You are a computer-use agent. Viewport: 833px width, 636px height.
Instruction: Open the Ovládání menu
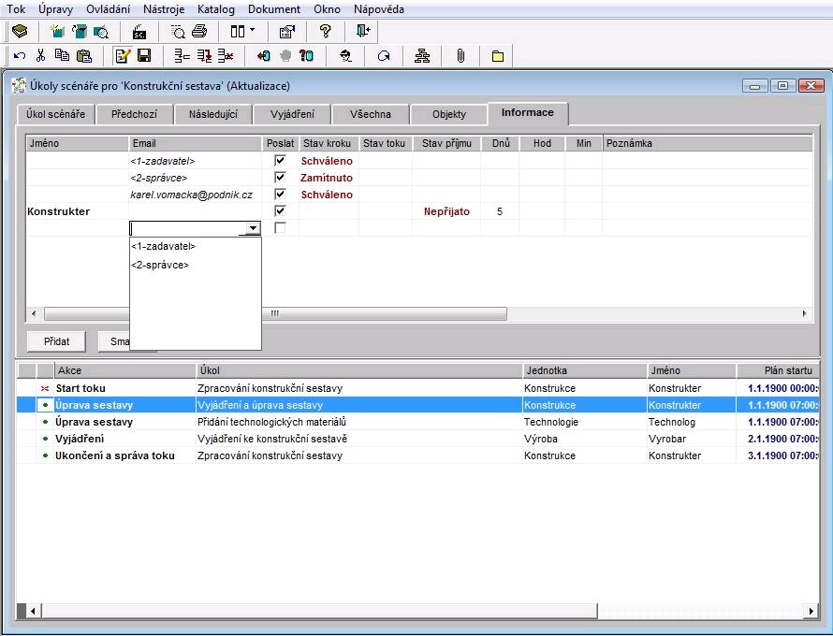coord(108,9)
